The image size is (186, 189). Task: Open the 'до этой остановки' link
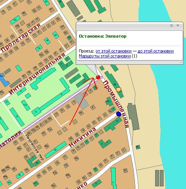[156, 51]
